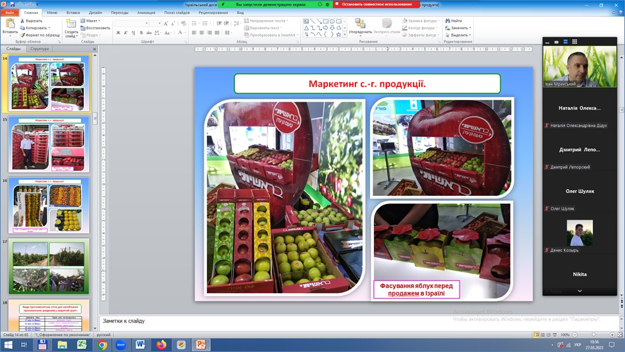Click the Cut (Вырезать) scissors icon
625x352 pixels.
[x=22, y=20]
